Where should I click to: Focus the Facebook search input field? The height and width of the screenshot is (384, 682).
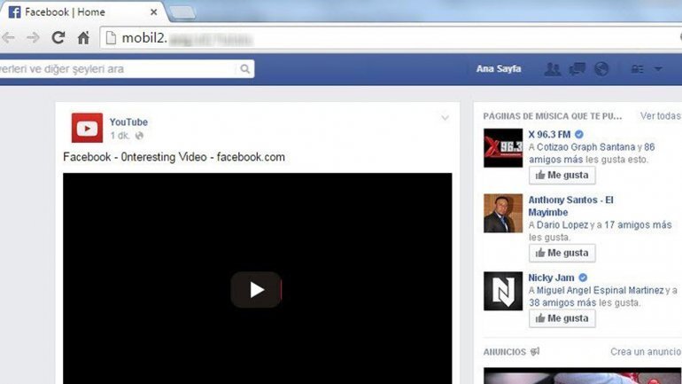pyautogui.click(x=118, y=69)
